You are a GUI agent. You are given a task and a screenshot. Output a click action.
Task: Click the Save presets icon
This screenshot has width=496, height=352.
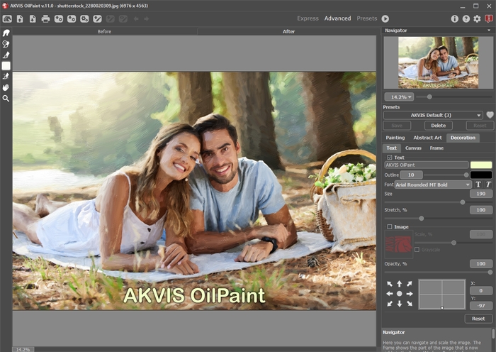click(x=72, y=18)
